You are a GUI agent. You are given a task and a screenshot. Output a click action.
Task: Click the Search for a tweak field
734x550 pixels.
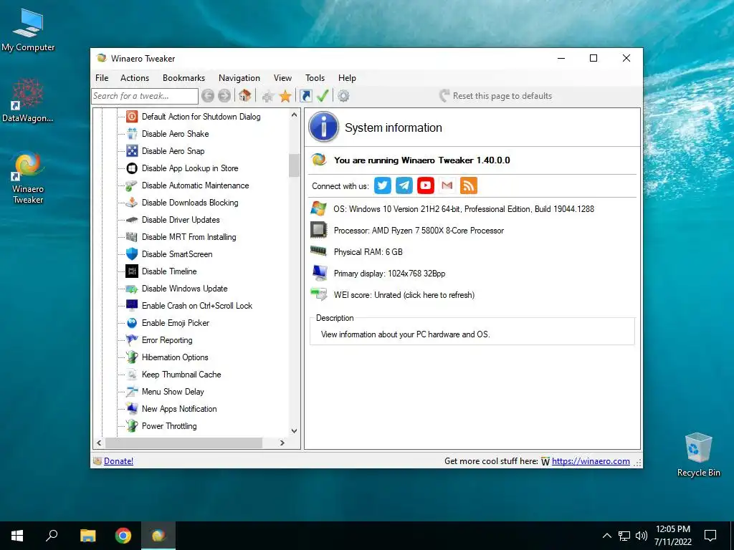[145, 96]
